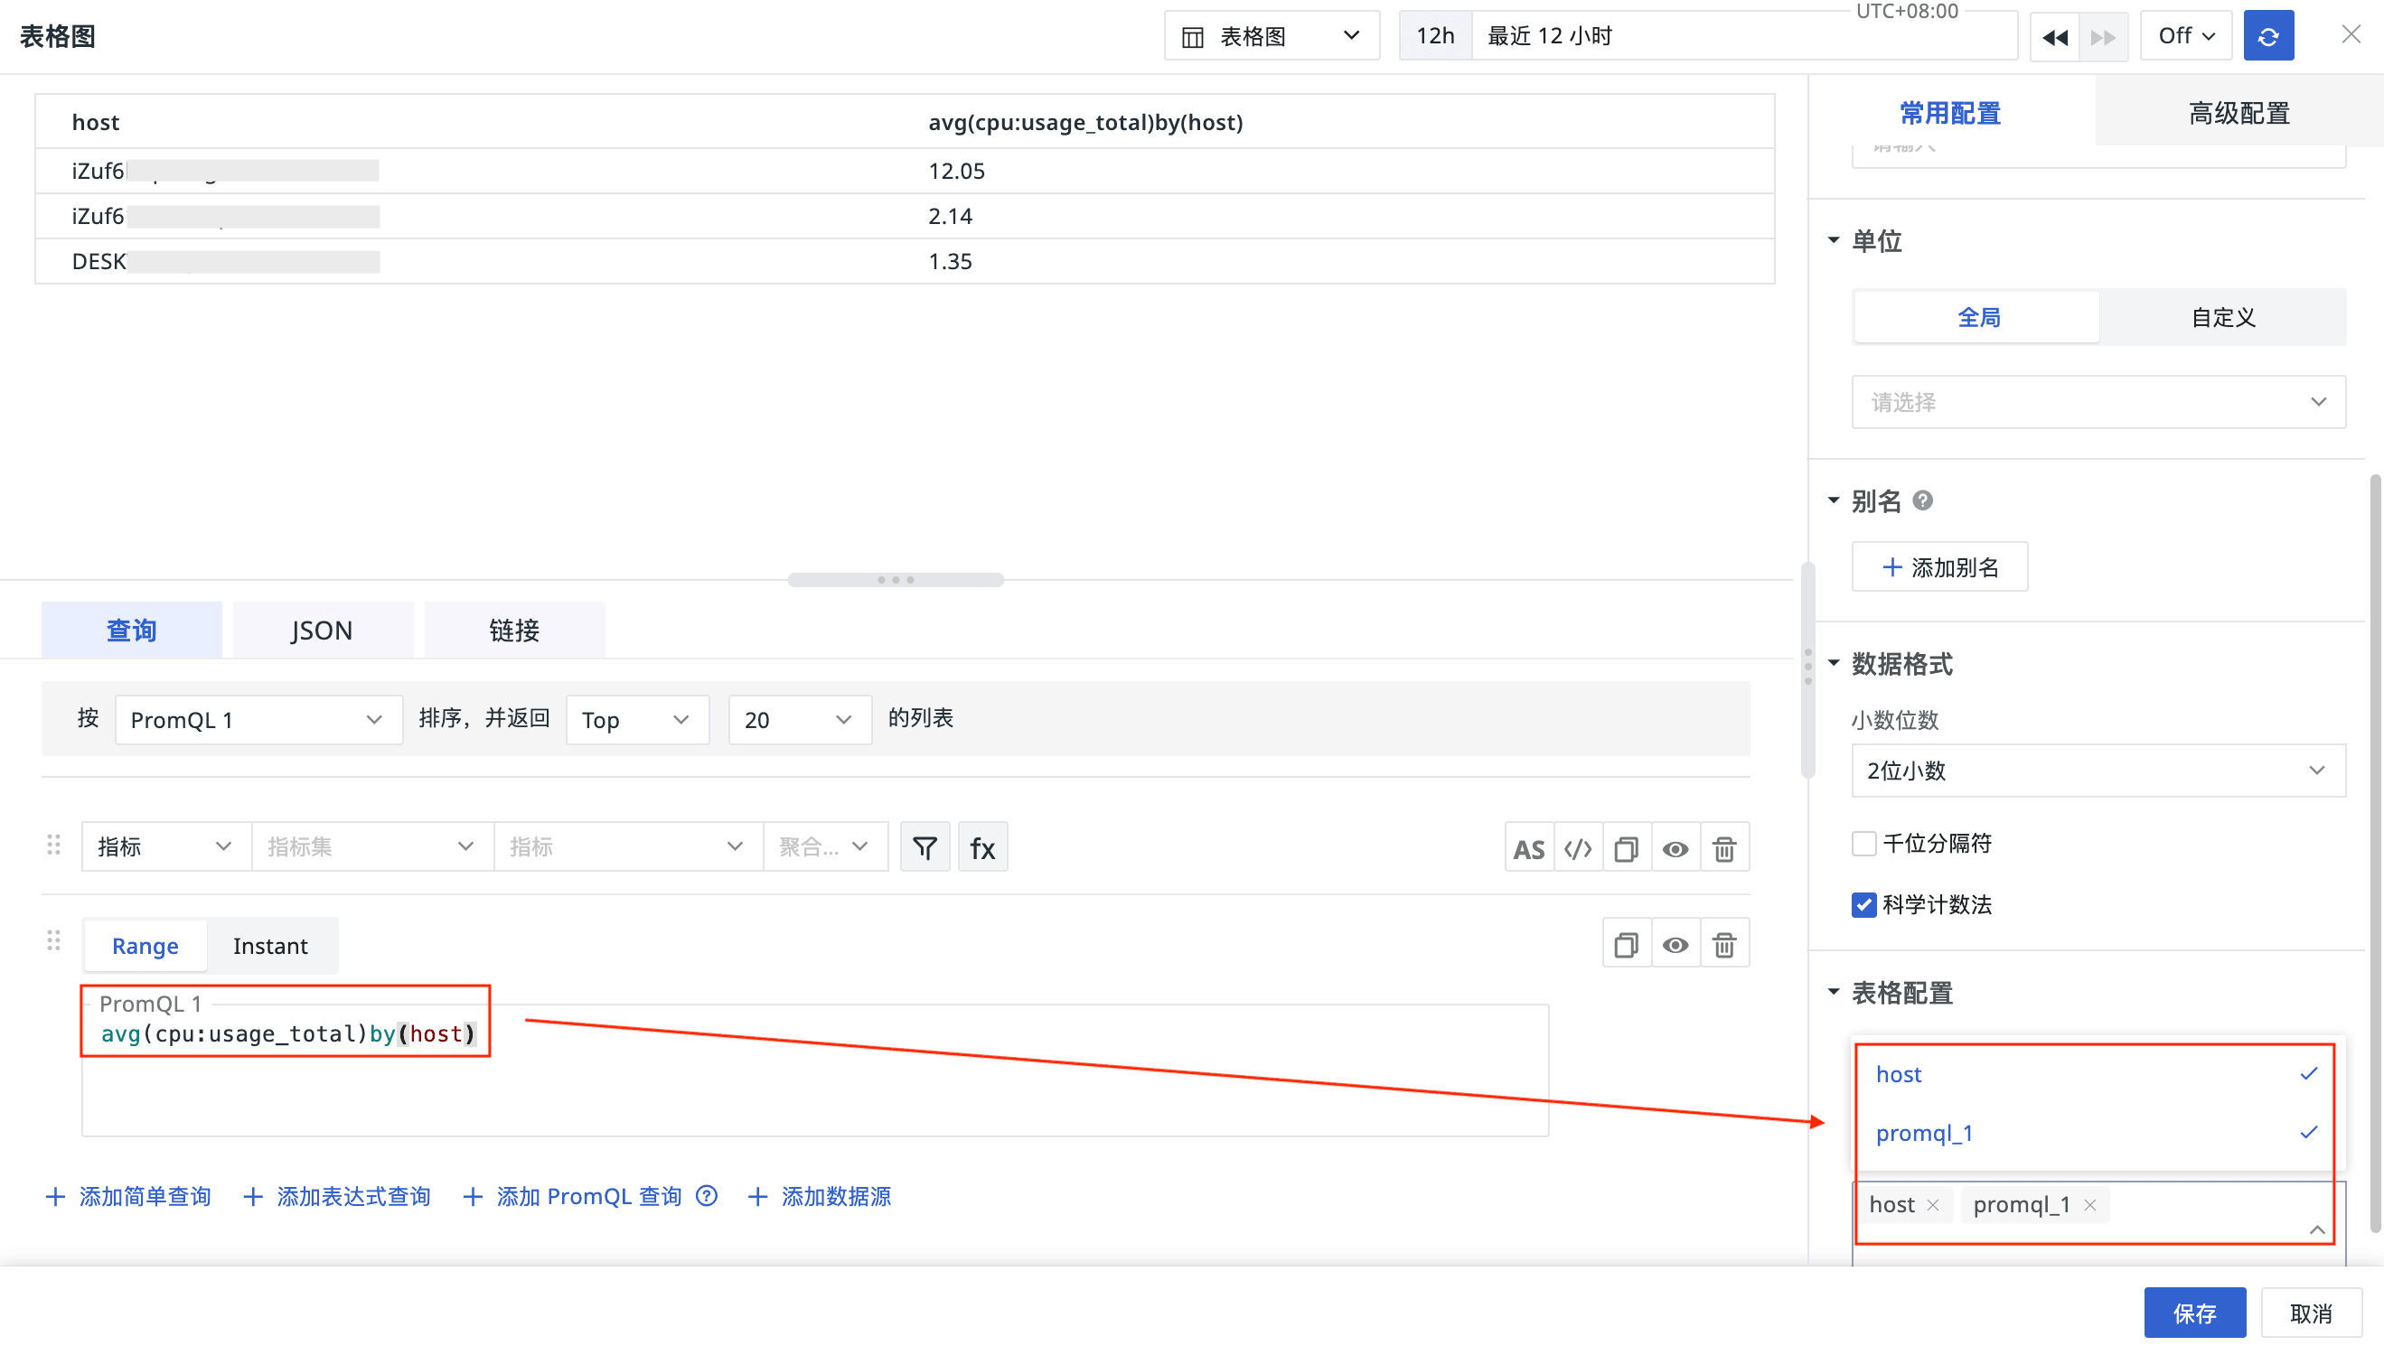Uncheck the 科学计数法 checkbox
Screen dimensions: 2384x1355
(x=1863, y=904)
